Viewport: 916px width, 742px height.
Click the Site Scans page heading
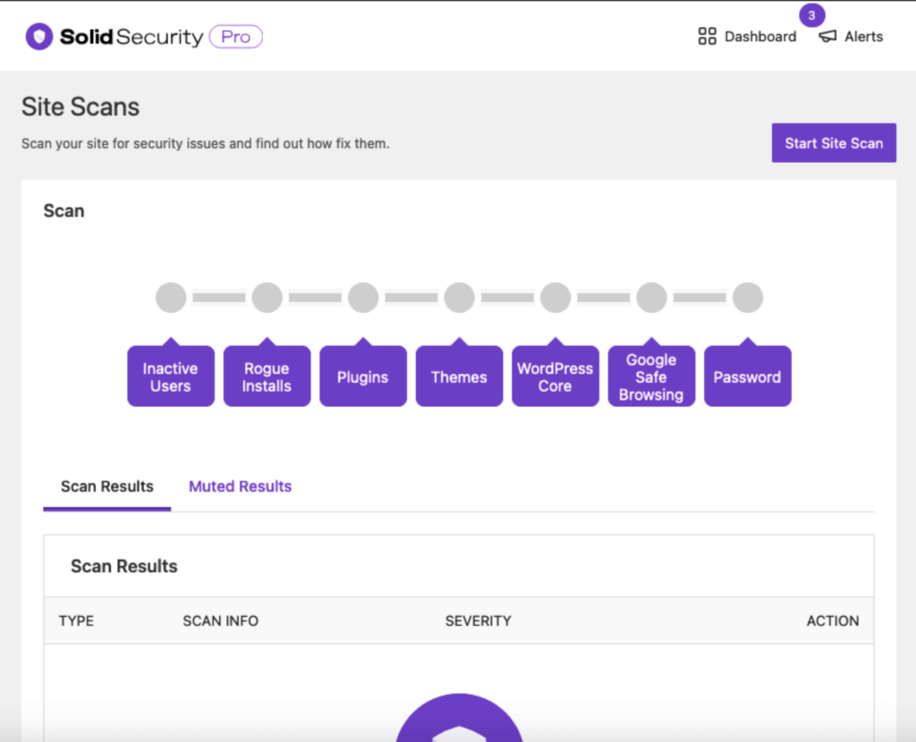click(81, 107)
